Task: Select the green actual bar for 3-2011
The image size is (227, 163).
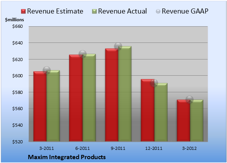Action: pyautogui.click(x=53, y=106)
